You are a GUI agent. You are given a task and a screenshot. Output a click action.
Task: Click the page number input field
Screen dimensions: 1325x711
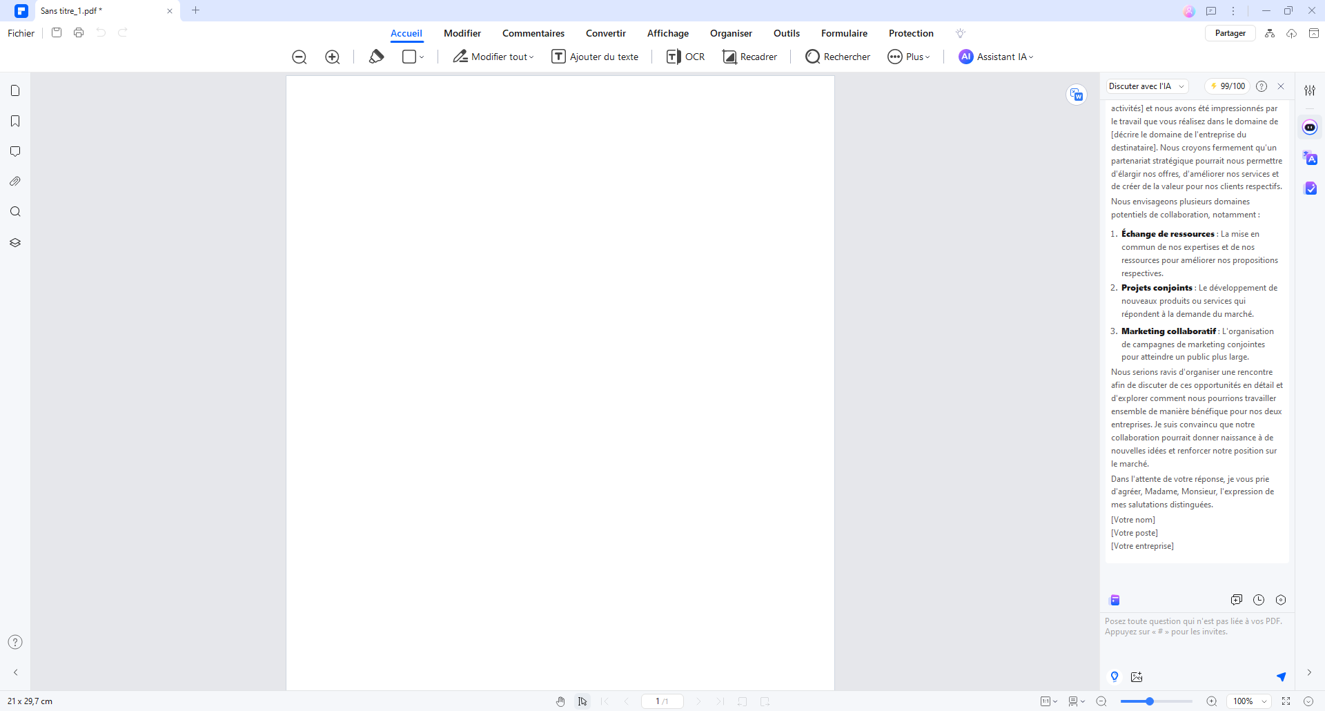coord(662,701)
